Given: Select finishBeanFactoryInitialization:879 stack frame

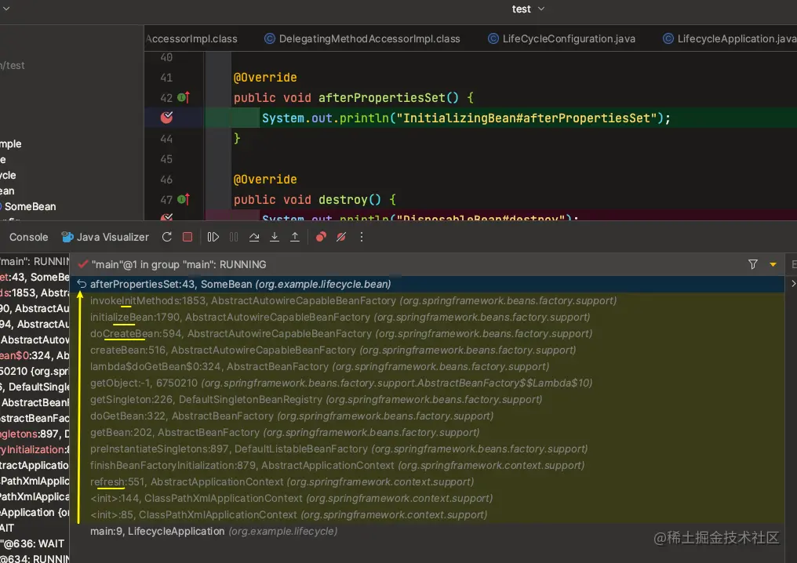Looking at the screenshot, I should click(x=427, y=466).
